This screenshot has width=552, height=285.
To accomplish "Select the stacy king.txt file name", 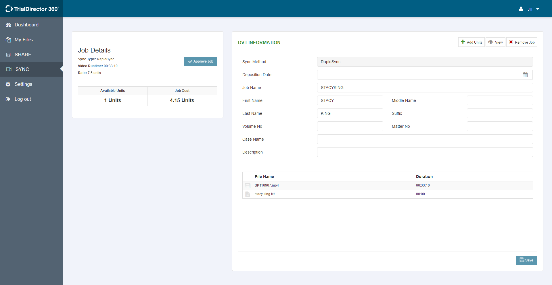I will click(x=265, y=194).
